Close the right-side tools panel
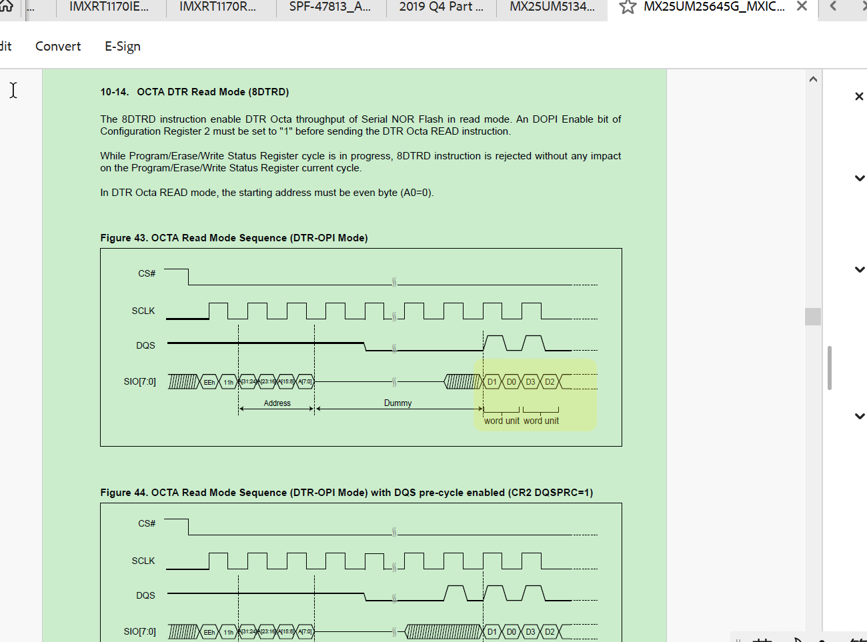This screenshot has width=867, height=642. click(x=859, y=96)
